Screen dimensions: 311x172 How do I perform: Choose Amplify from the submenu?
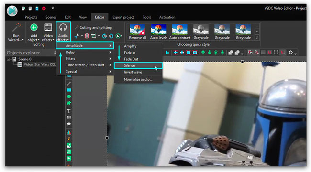tap(138, 46)
